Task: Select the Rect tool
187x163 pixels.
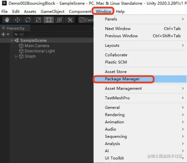Action: 49,20
